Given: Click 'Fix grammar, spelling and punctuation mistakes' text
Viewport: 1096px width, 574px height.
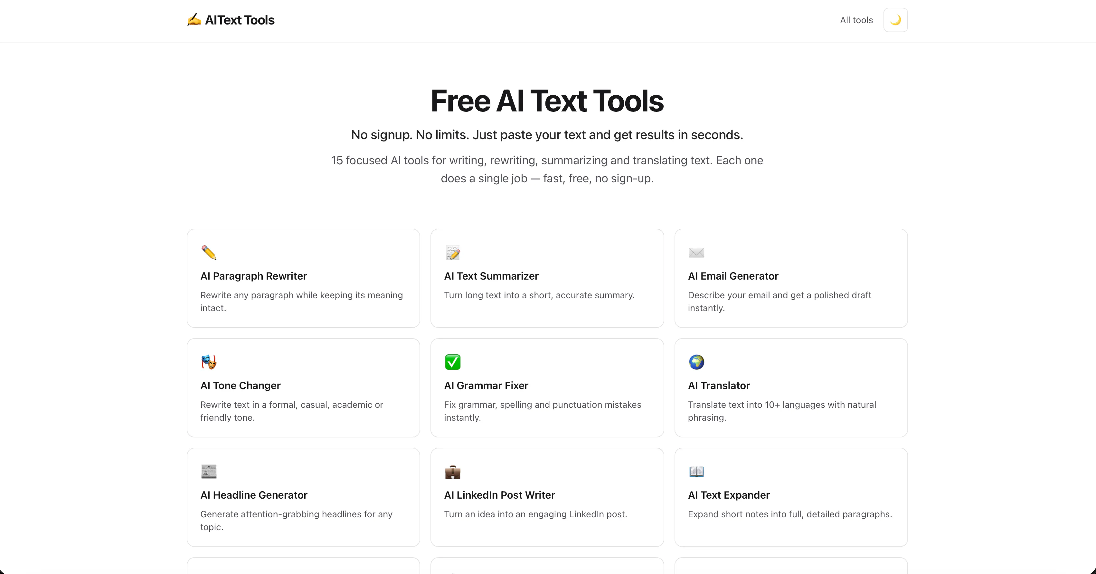Looking at the screenshot, I should 543,405.
